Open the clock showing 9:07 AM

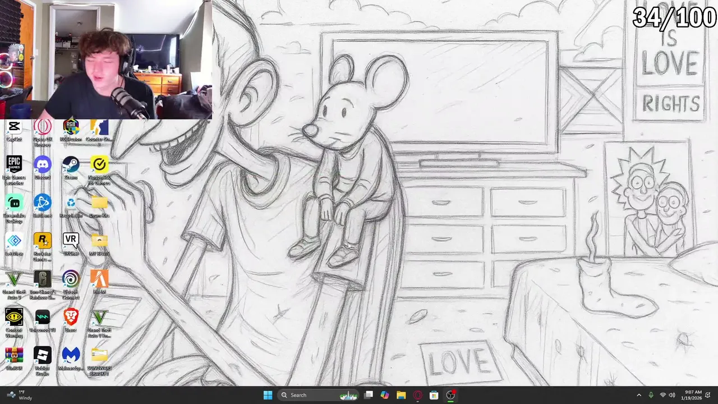pos(693,395)
